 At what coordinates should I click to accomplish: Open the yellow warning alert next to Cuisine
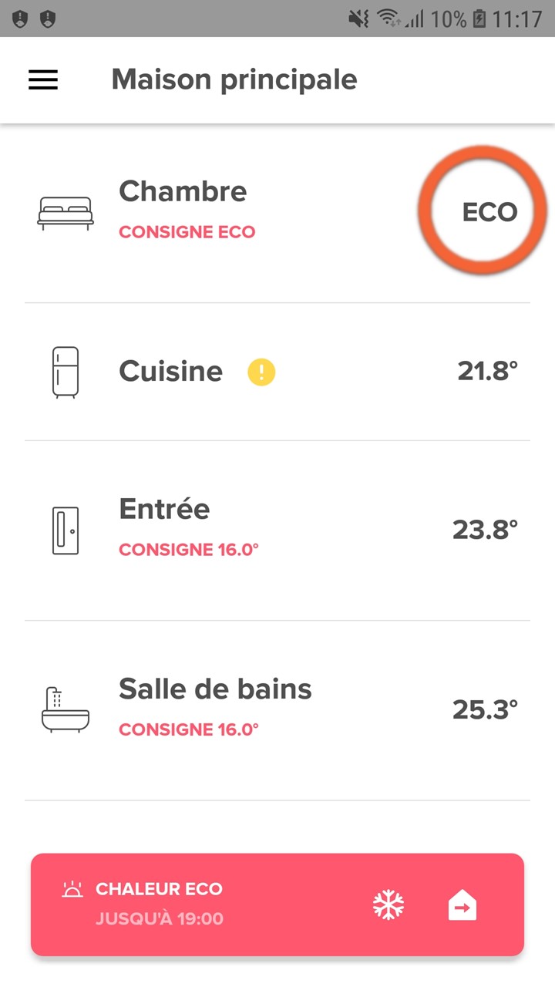point(261,373)
